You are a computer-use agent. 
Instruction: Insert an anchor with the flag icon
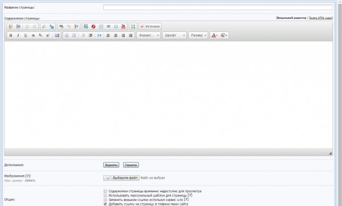coord(76,27)
